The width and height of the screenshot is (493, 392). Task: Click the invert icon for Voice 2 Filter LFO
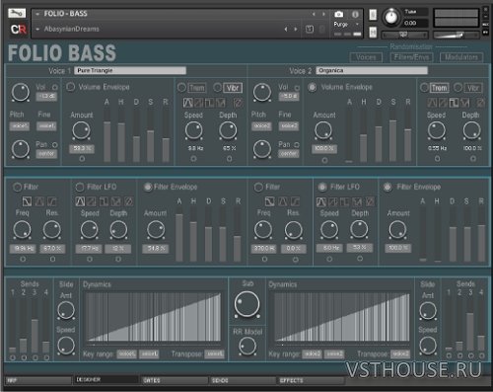click(x=370, y=201)
